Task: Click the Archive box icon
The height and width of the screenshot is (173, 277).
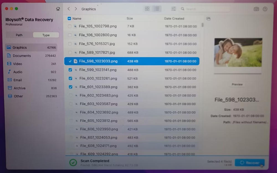Action: (10, 88)
